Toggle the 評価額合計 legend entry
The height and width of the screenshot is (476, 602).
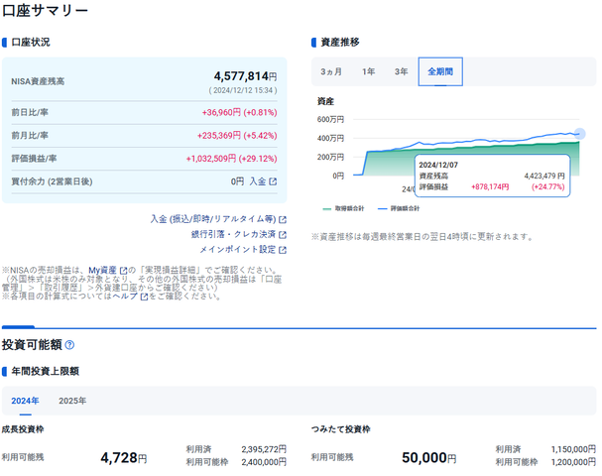[399, 209]
